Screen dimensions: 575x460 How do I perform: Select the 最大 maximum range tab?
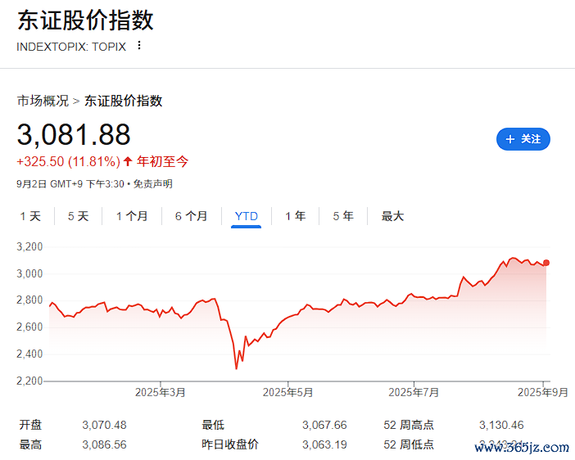tap(392, 216)
